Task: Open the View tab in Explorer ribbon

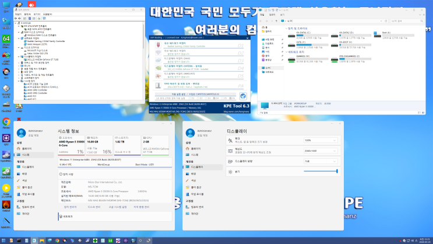Action: pyautogui.click(x=282, y=15)
